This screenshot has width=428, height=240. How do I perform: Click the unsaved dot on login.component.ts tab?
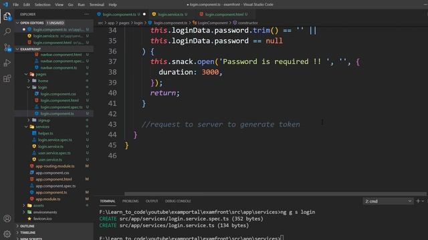[x=144, y=14]
